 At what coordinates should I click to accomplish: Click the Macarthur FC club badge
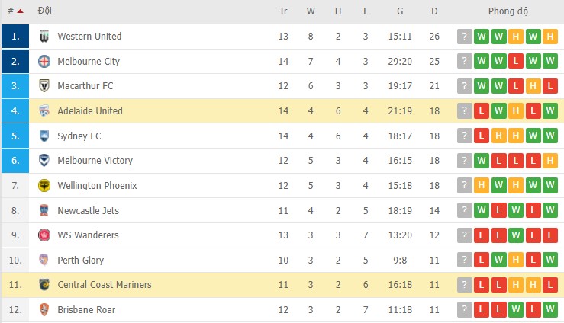(44, 86)
